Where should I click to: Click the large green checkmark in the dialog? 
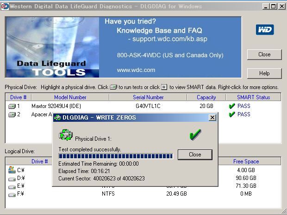click(195, 135)
